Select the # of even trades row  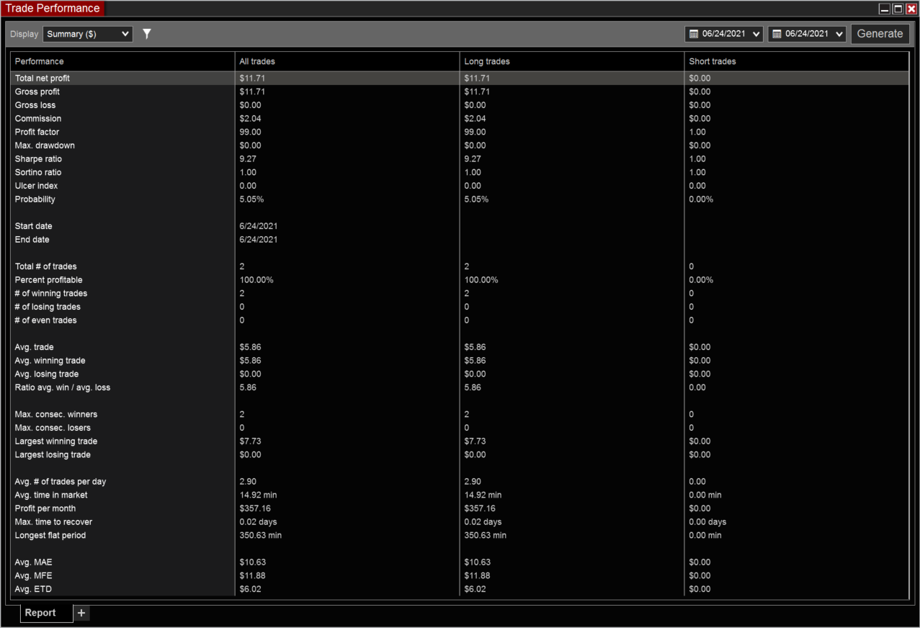(460, 320)
